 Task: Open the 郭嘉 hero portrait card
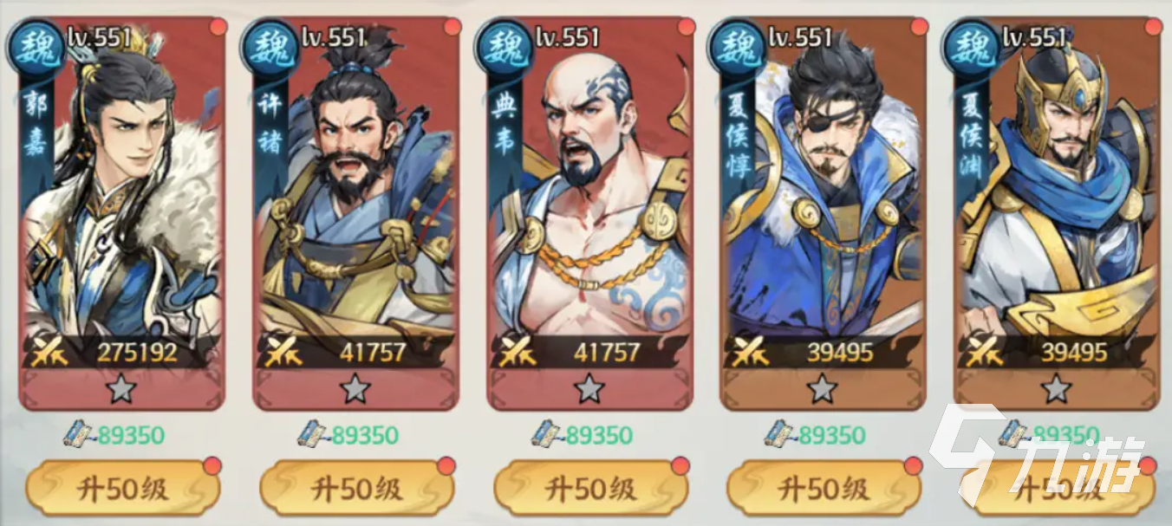click(121, 213)
